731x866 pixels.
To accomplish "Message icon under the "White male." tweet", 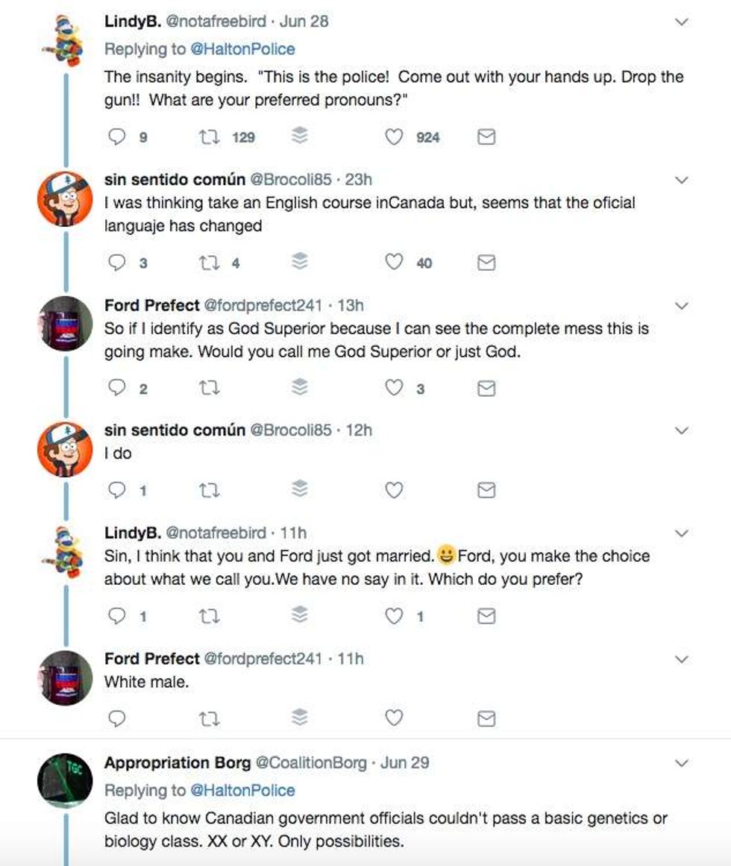I will [486, 718].
